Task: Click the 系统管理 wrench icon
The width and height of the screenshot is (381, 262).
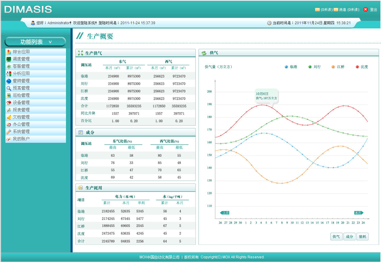Action: click(x=9, y=132)
